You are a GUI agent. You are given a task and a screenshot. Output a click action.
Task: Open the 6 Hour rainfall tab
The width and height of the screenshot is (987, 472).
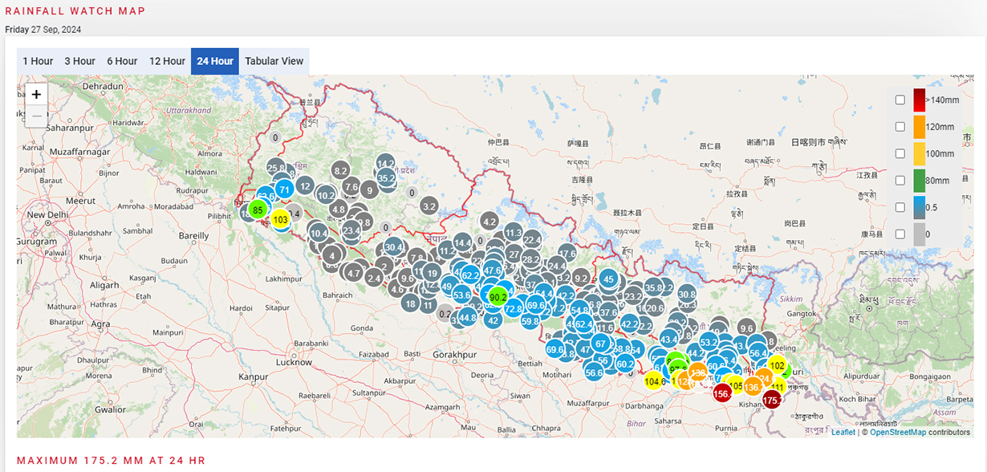tap(122, 61)
